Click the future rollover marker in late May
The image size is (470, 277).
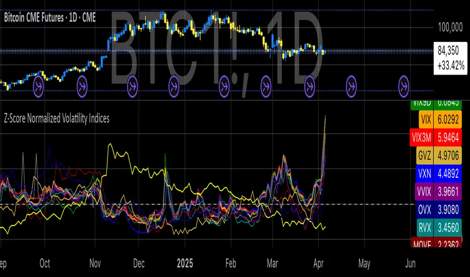404,87
